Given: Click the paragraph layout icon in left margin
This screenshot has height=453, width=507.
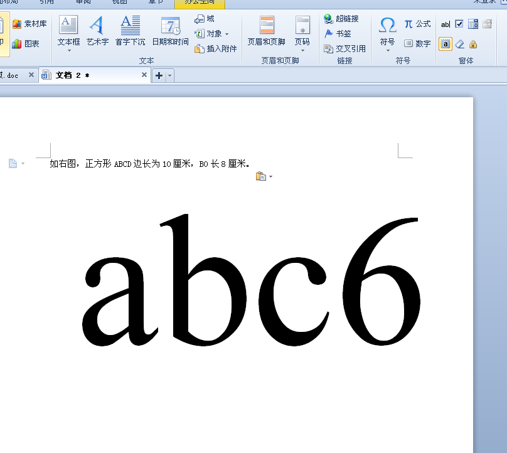Looking at the screenshot, I should pyautogui.click(x=13, y=164).
